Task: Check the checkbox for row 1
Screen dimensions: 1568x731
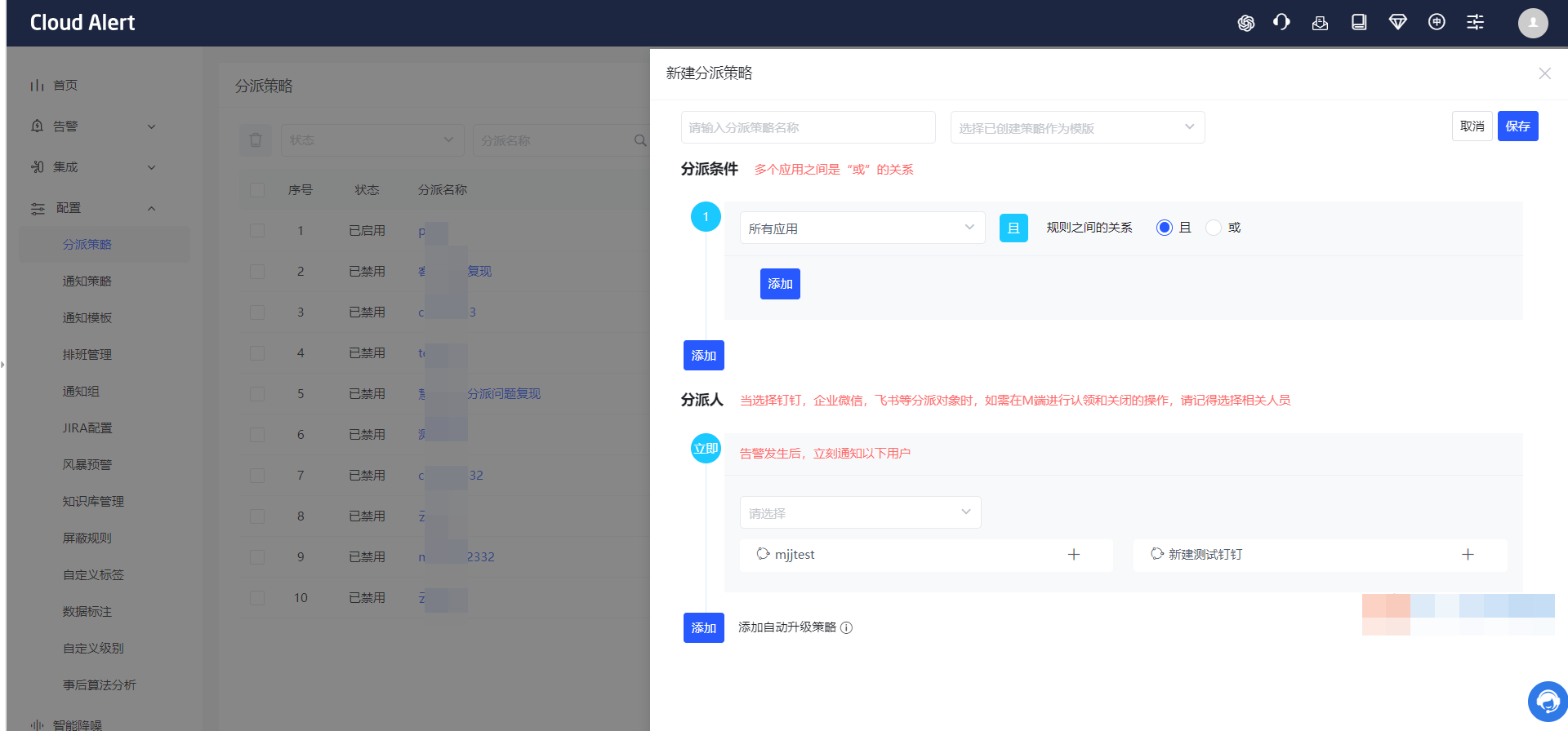Action: pos(257,231)
